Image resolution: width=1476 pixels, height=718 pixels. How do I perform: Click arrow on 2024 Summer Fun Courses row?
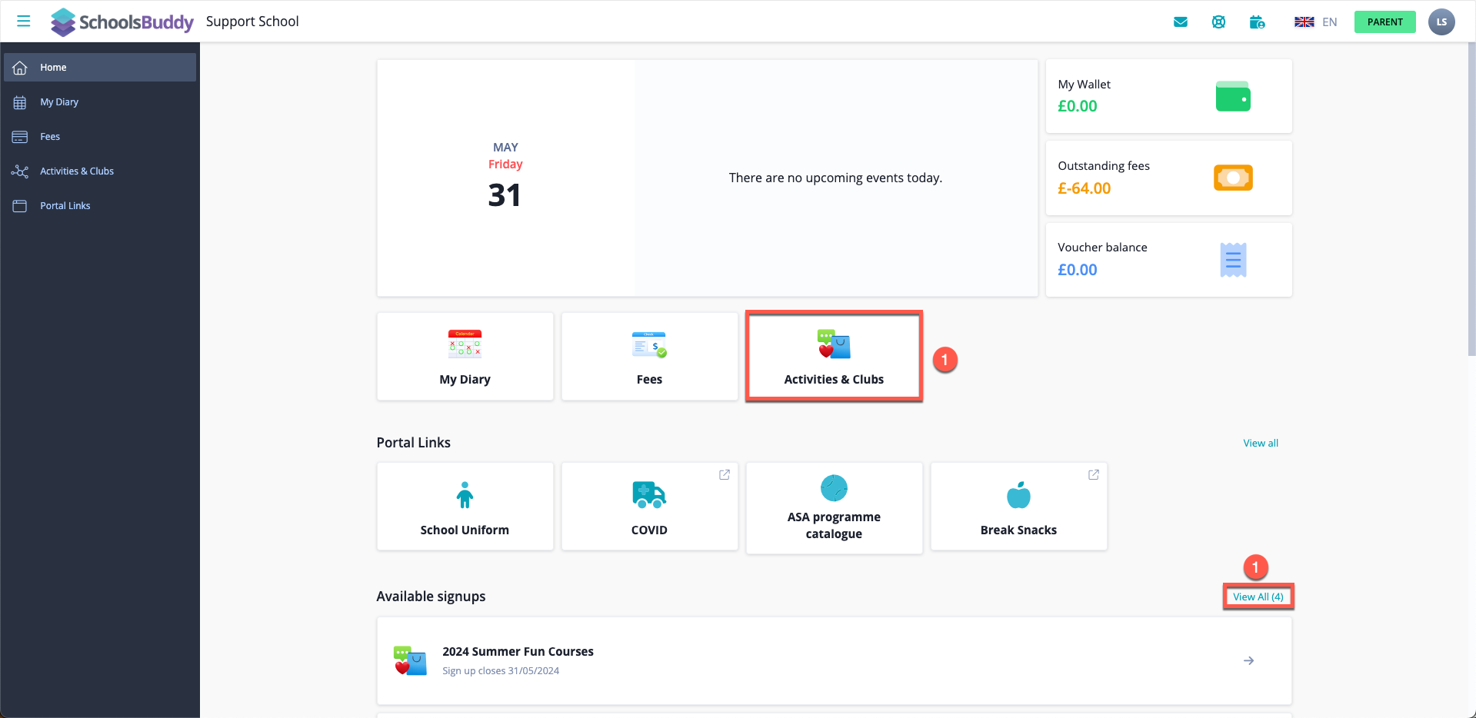pyautogui.click(x=1249, y=661)
